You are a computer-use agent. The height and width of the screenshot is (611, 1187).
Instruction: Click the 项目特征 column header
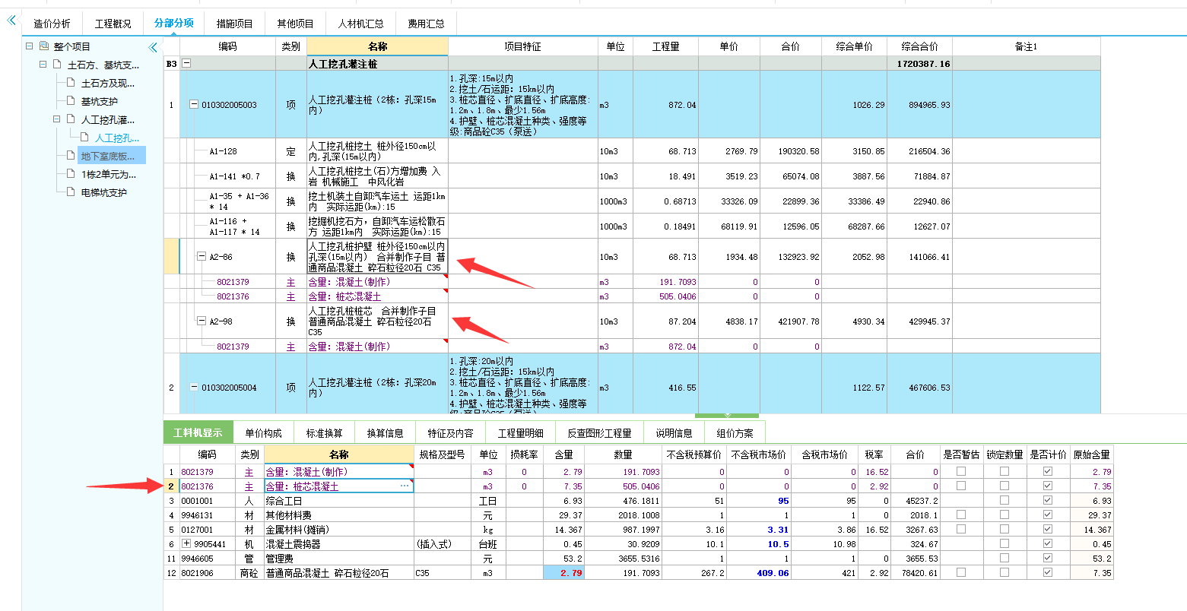click(523, 46)
